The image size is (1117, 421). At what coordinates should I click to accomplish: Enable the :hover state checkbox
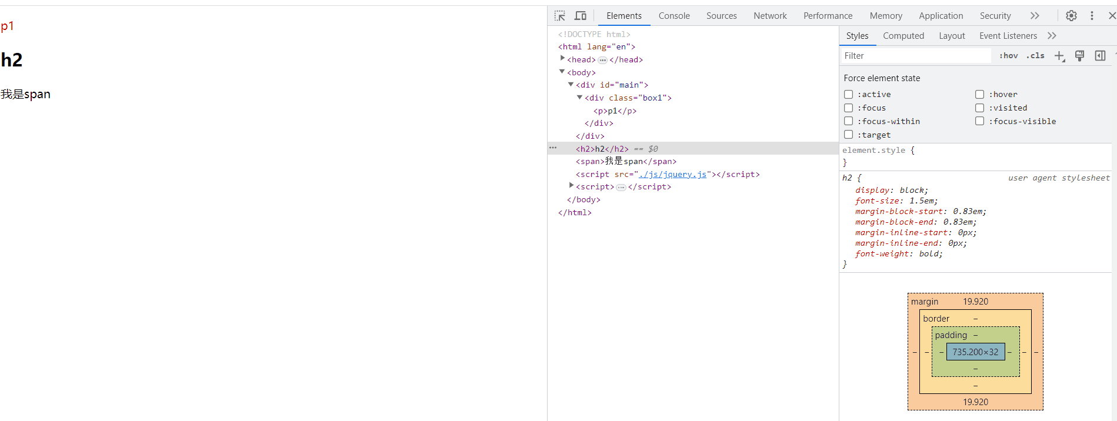[979, 94]
